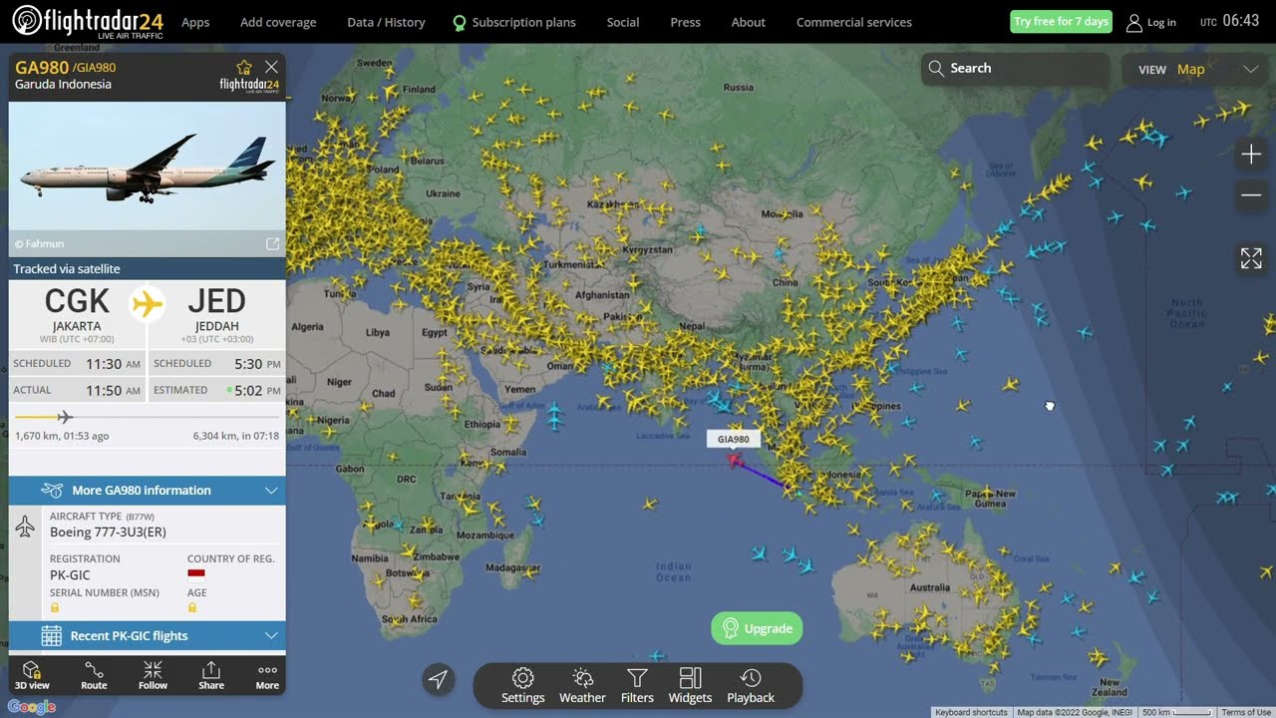Open Terms of Use link

[x=1246, y=712]
